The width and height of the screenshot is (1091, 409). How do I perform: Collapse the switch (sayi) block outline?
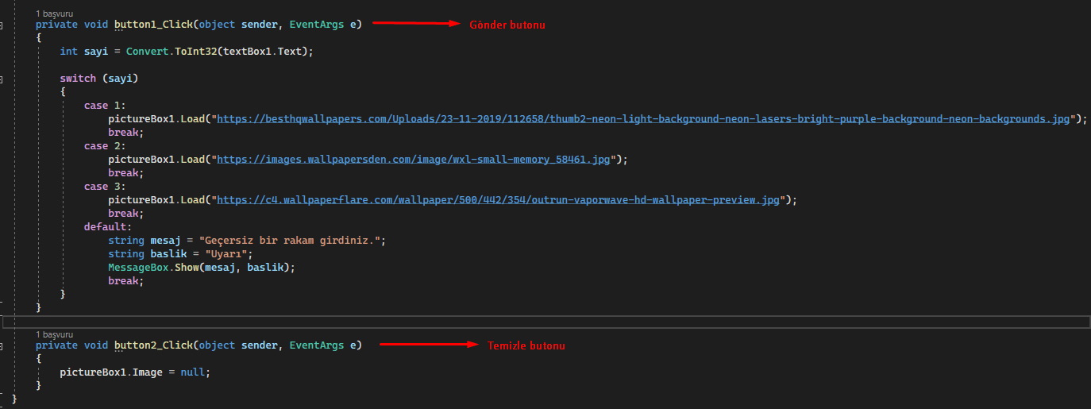[x=2, y=79]
